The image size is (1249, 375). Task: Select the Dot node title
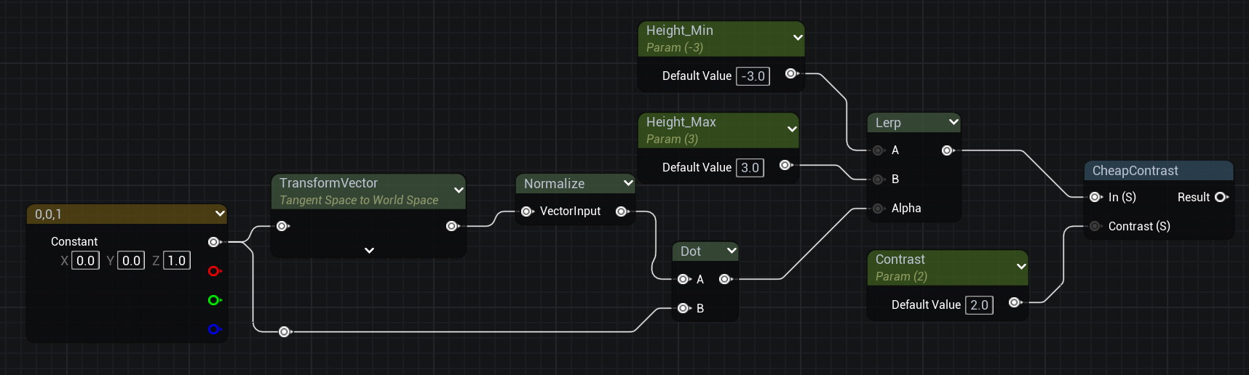691,251
